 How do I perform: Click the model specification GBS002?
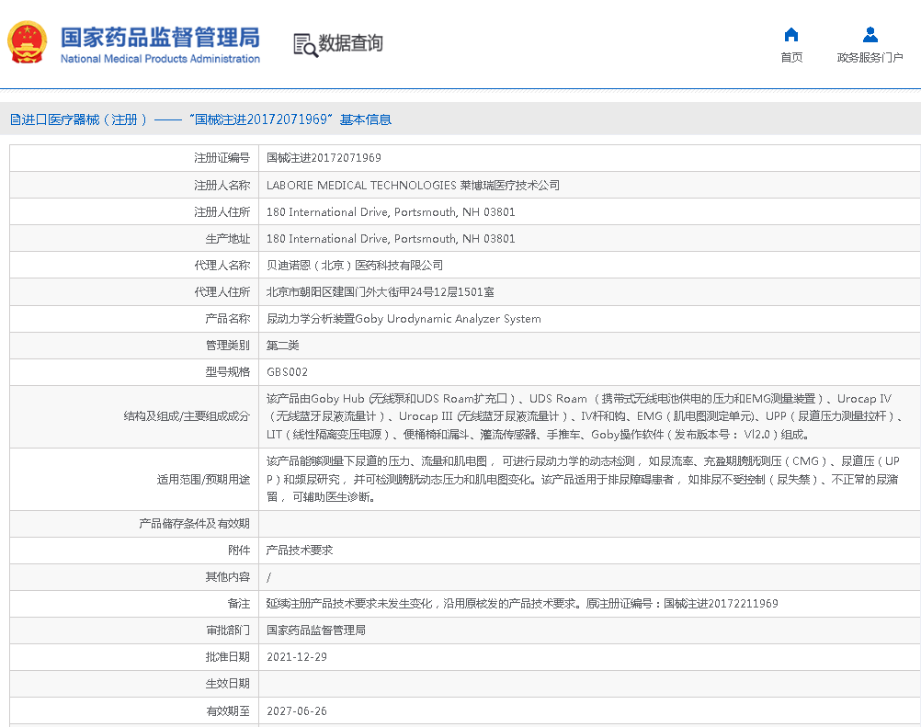[x=287, y=372]
